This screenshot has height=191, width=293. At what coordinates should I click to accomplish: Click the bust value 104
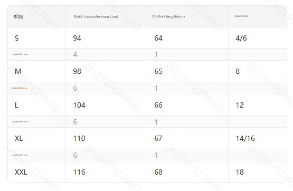tap(79, 105)
